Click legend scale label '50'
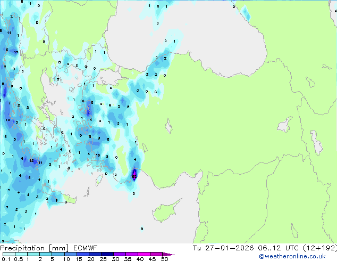 point(165,259)
